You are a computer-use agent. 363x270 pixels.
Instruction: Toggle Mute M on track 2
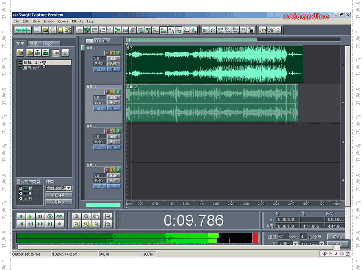[x=118, y=92]
